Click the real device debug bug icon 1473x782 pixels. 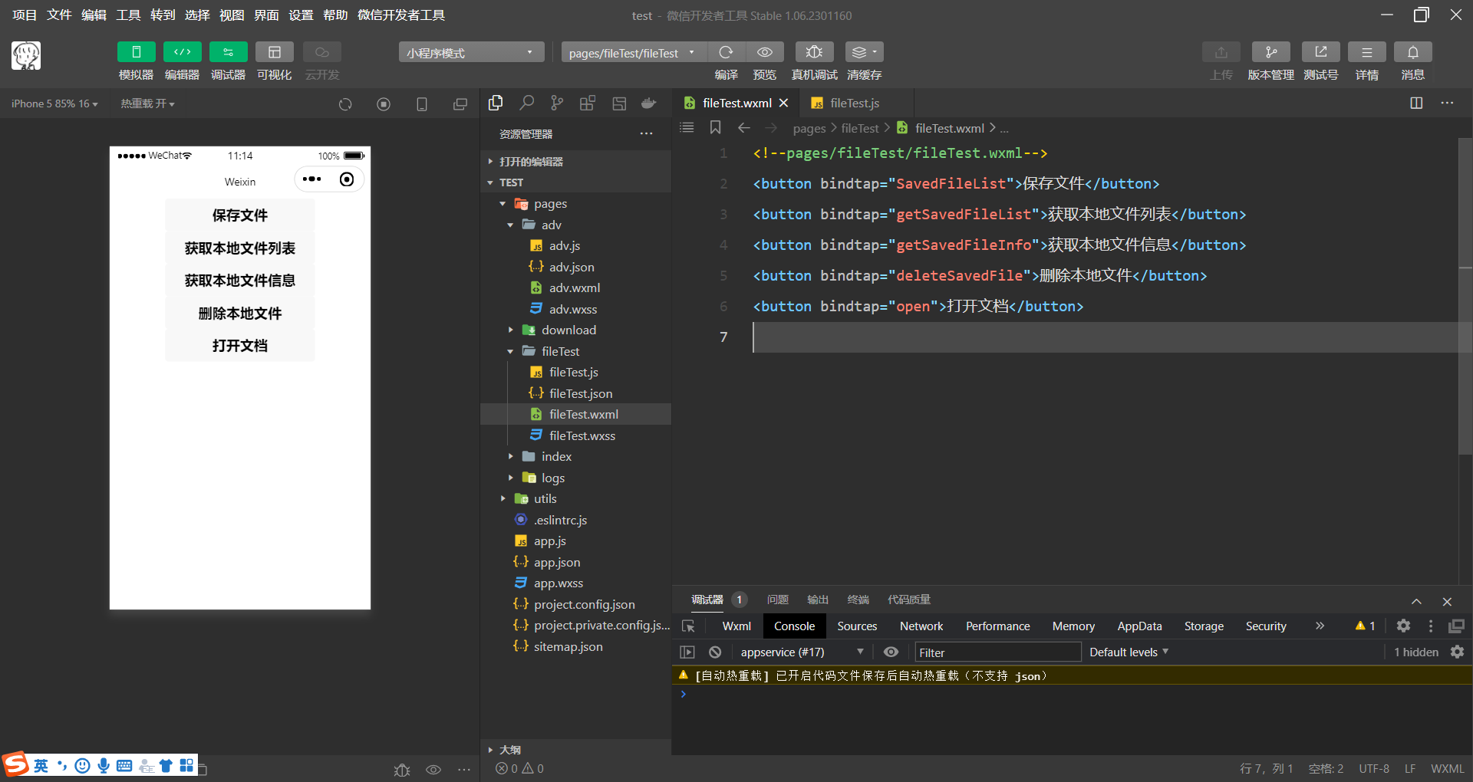point(815,52)
